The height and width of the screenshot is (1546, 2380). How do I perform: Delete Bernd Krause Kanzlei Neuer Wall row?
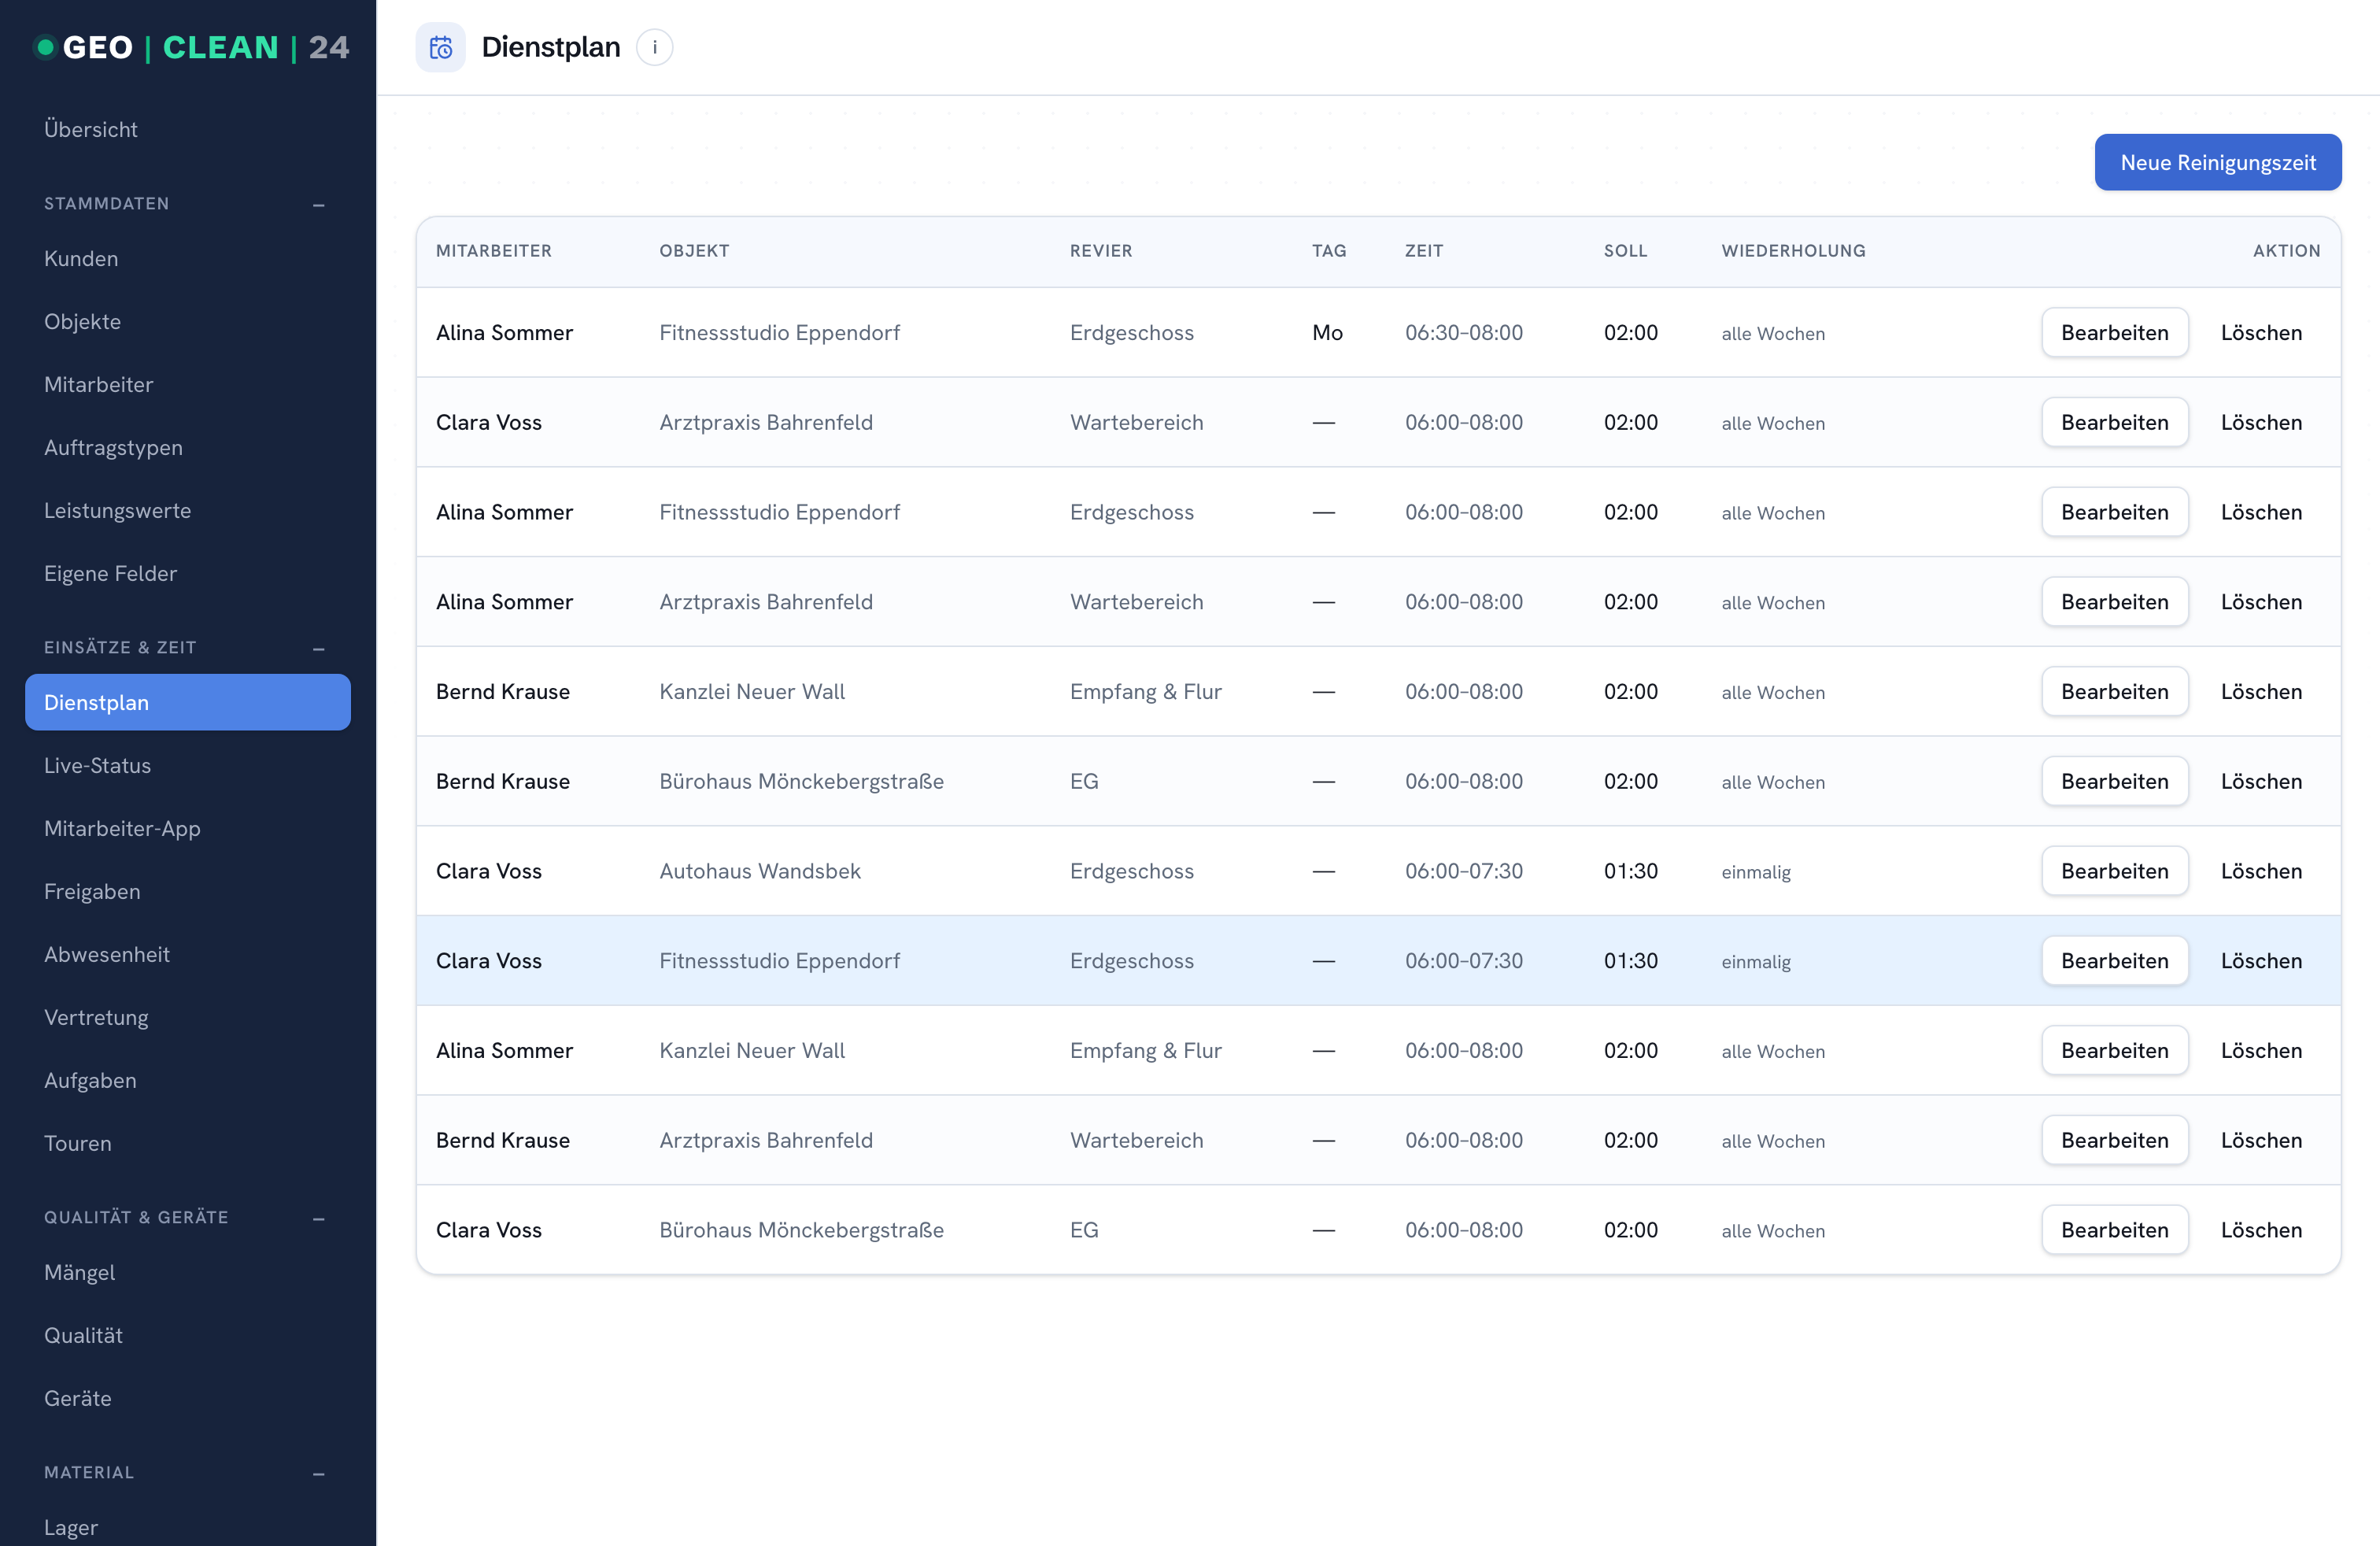[x=2260, y=691]
